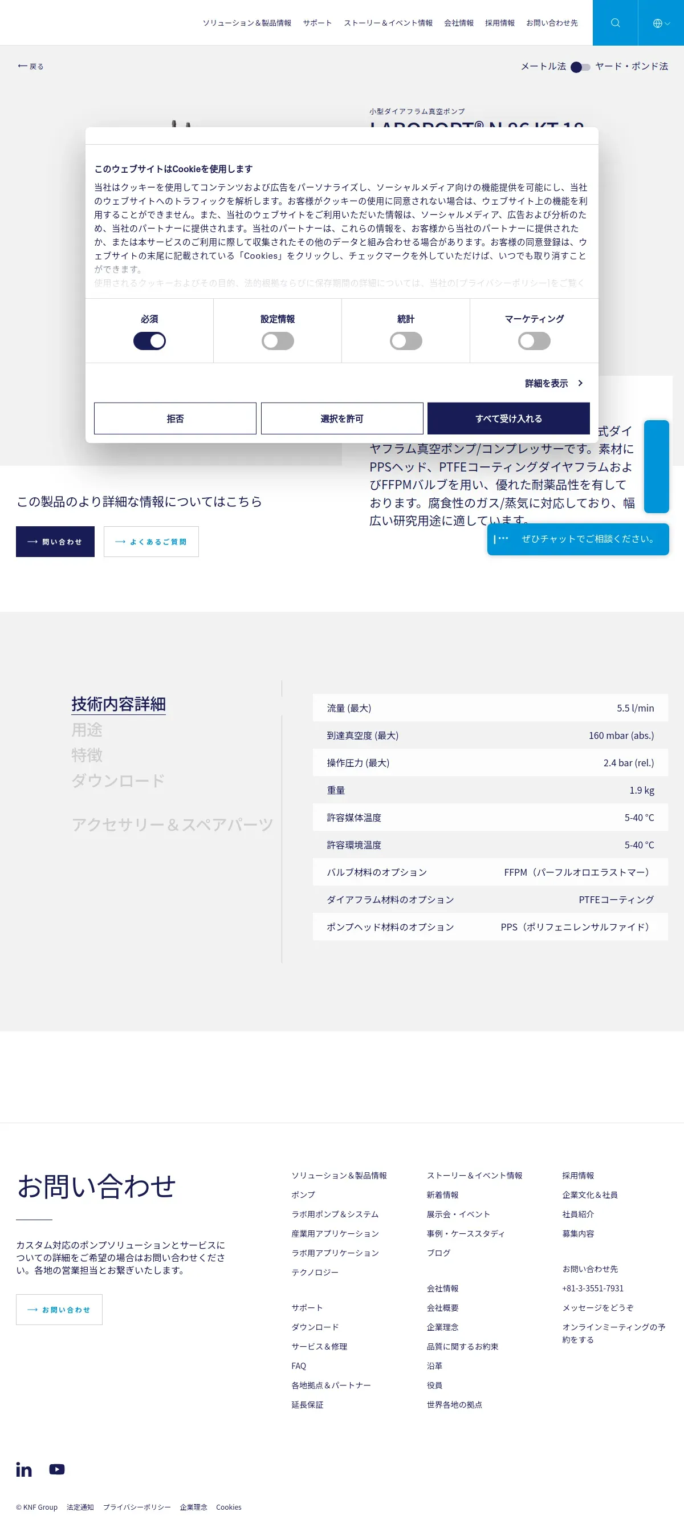Enable the マーケティング cookie switch

click(534, 340)
